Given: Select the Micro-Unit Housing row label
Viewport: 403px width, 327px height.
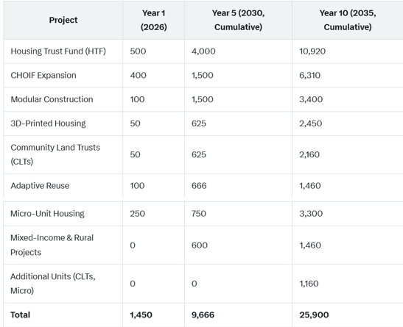Looking at the screenshot, I should [47, 214].
